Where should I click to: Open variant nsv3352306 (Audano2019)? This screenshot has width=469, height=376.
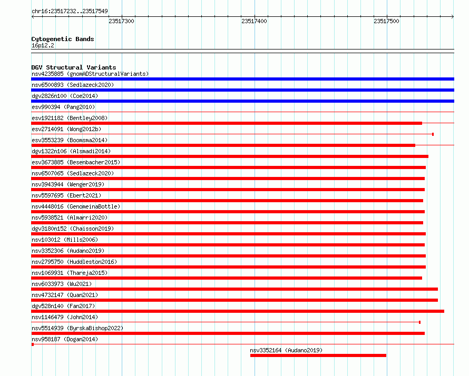click(68, 251)
